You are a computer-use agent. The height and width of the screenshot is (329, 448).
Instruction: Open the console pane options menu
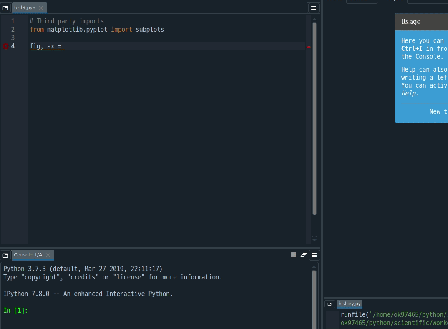(x=314, y=255)
